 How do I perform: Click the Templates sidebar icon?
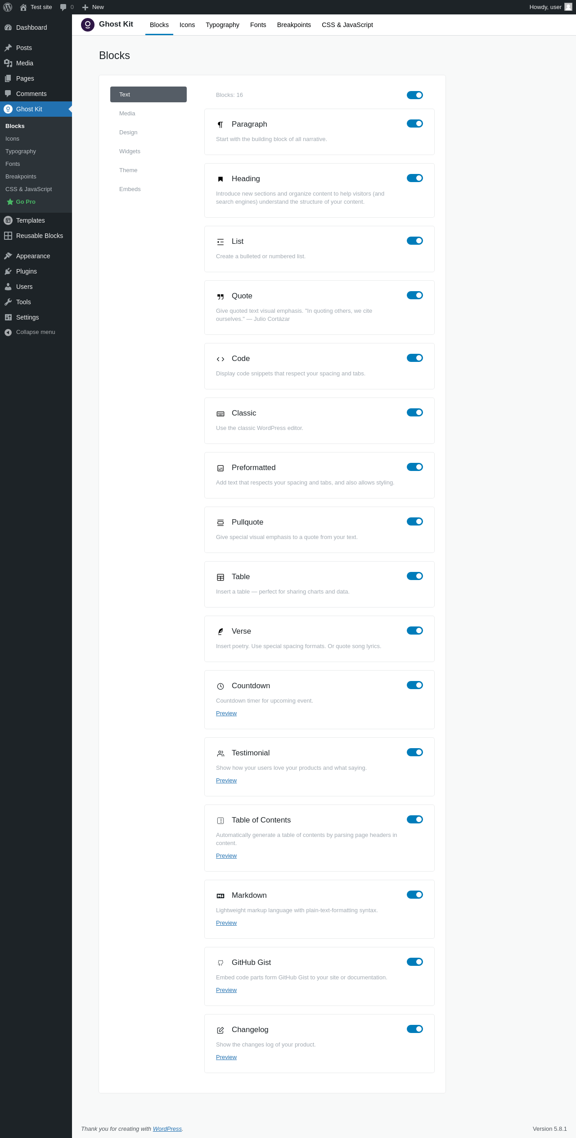coord(8,220)
